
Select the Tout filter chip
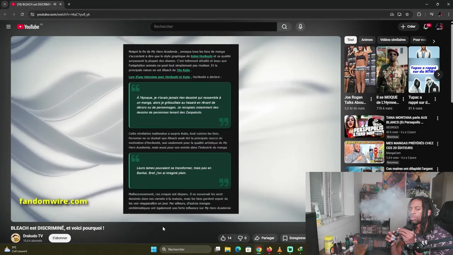point(350,40)
